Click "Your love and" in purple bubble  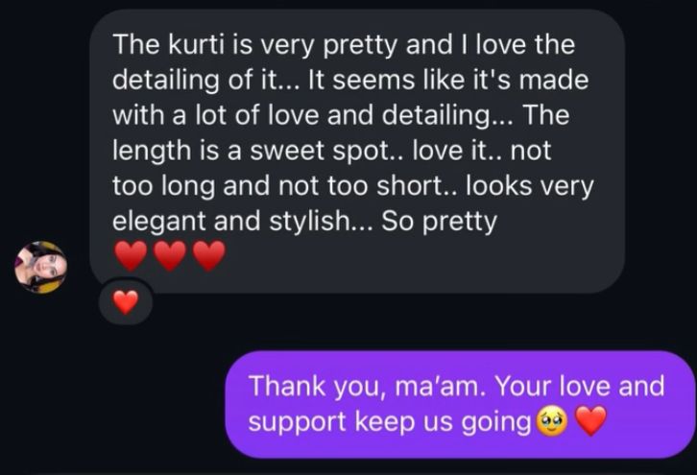click(580, 386)
